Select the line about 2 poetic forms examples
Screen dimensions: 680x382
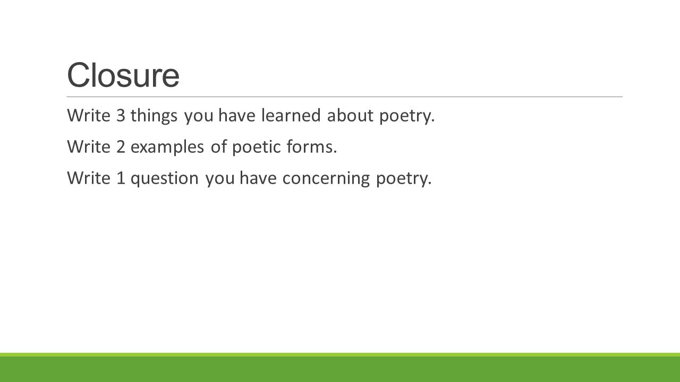coord(202,147)
